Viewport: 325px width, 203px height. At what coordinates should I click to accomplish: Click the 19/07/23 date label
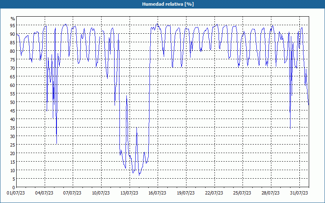[186, 193]
